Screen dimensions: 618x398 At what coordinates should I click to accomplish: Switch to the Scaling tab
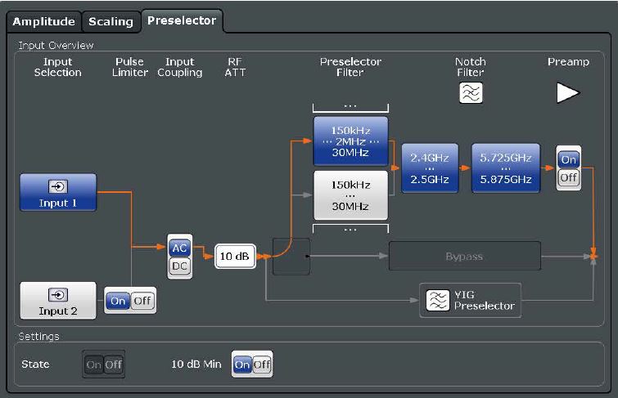tap(111, 21)
